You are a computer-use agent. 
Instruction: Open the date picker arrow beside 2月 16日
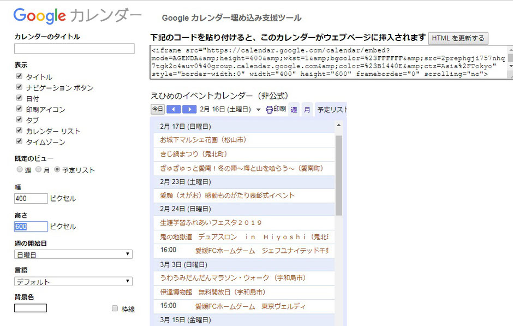click(258, 110)
